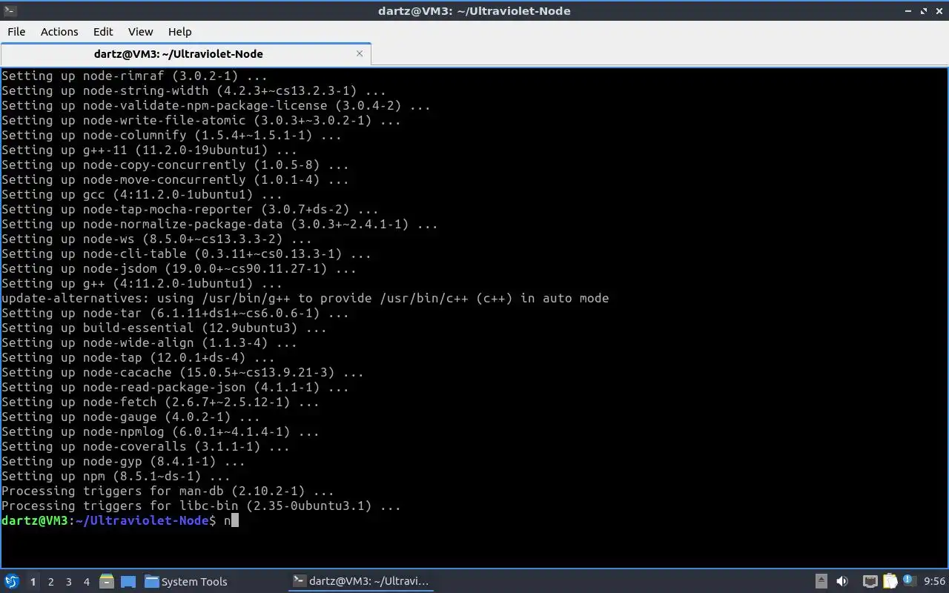
Task: Click the 'Setting up node-ws' line
Action: coord(156,239)
